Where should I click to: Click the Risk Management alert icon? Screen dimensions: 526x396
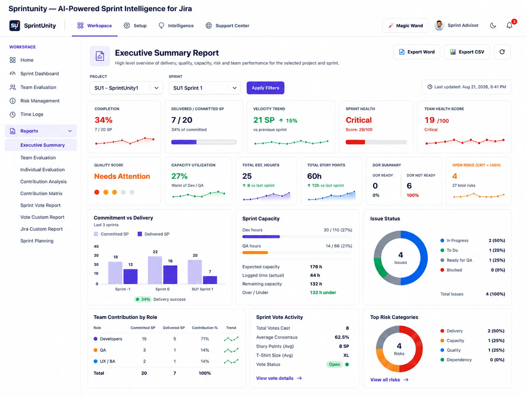pos(13,101)
